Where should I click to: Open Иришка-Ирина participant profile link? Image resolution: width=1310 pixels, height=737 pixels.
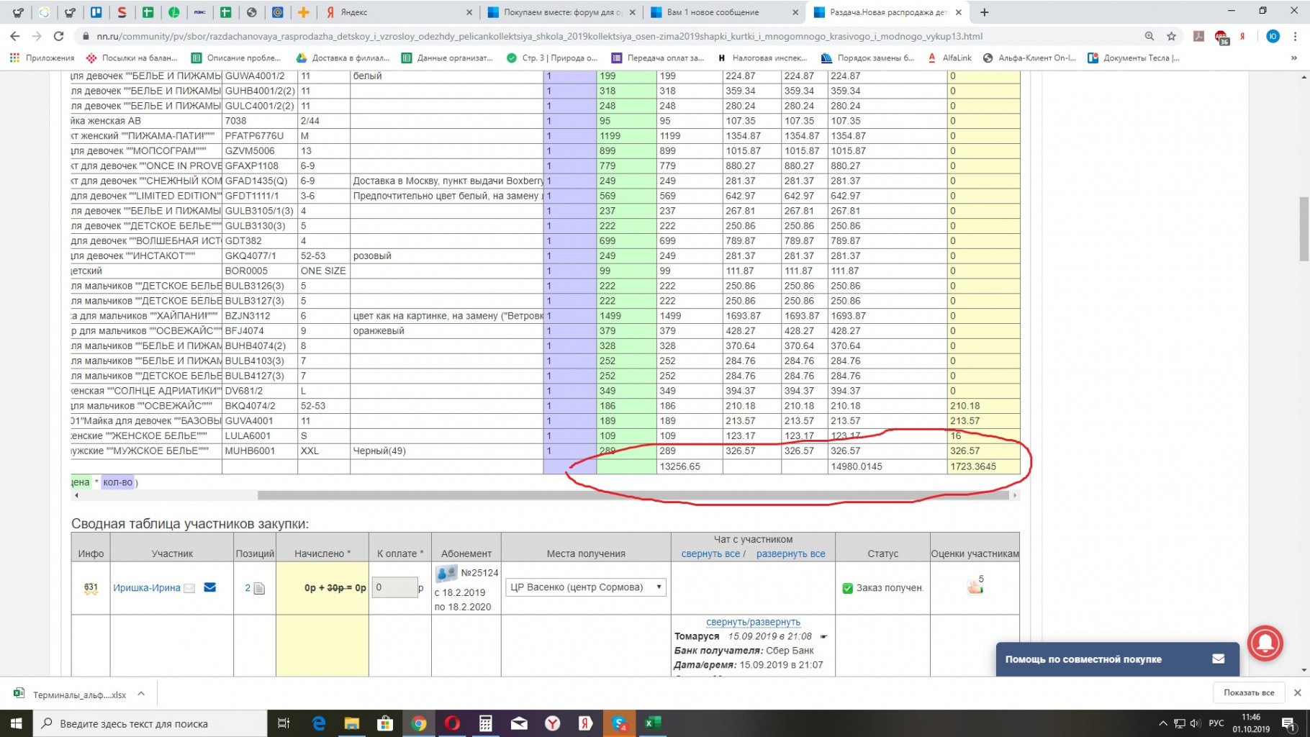146,587
